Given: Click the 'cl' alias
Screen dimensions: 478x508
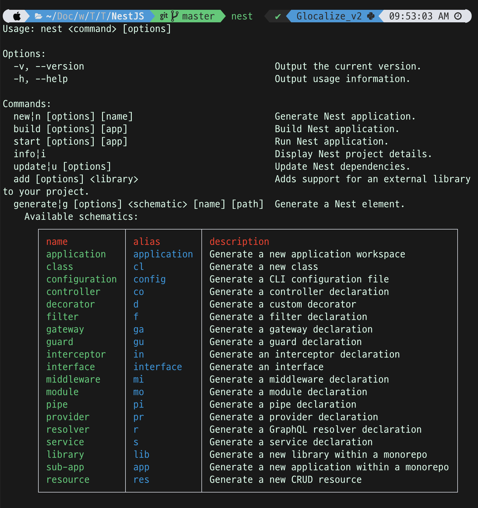Looking at the screenshot, I should pos(139,267).
